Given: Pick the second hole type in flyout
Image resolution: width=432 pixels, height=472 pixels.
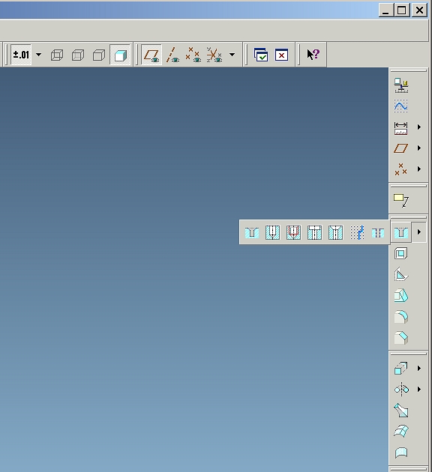Looking at the screenshot, I should click(x=273, y=232).
